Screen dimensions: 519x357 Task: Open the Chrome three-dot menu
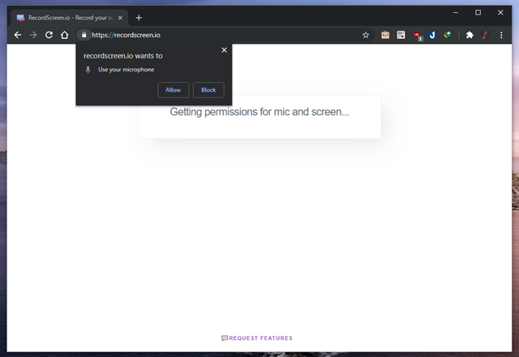501,35
